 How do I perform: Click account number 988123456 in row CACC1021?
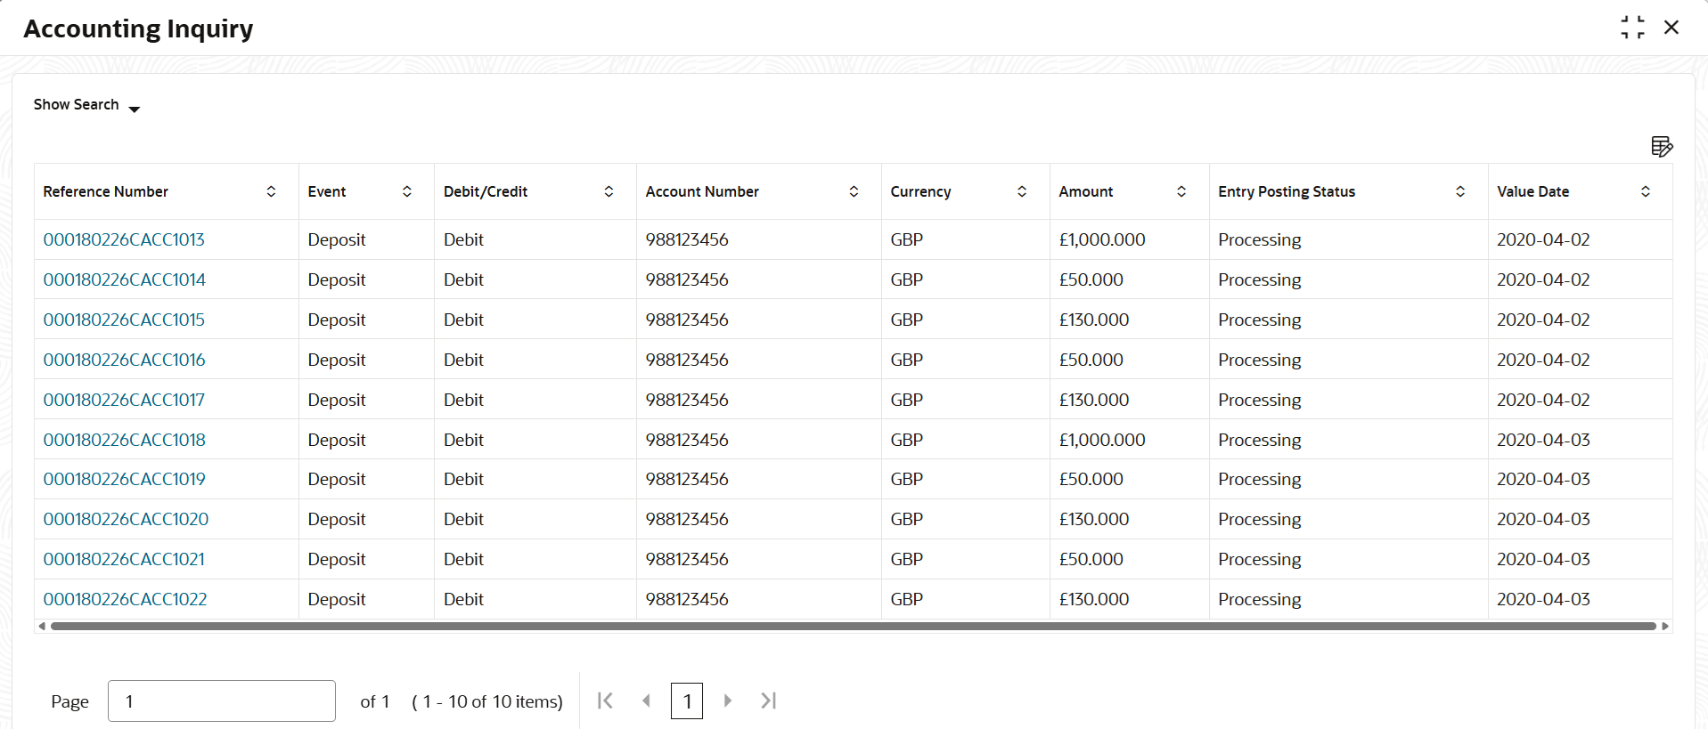coord(687,559)
